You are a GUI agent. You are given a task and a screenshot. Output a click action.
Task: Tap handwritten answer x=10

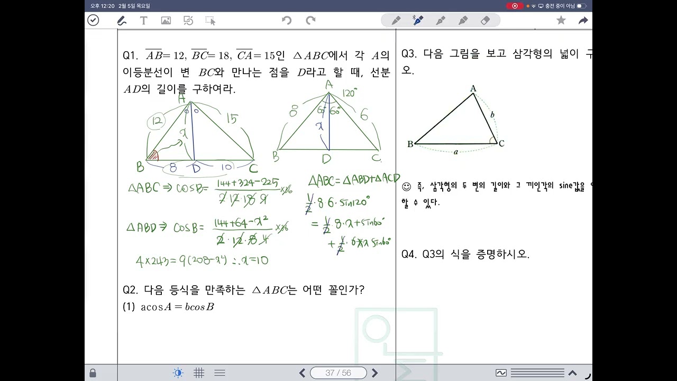click(254, 260)
